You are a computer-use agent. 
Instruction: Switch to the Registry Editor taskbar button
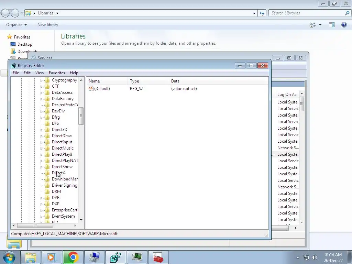115,257
